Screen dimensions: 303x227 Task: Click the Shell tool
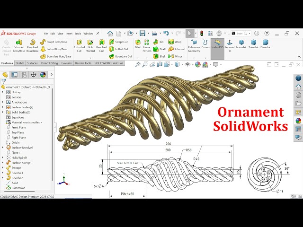pos(159,56)
